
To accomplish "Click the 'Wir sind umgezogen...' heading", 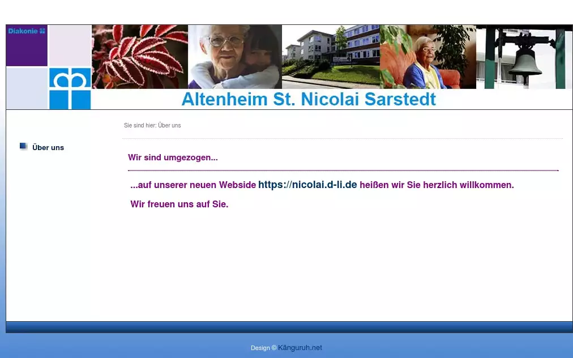I will click(x=173, y=157).
